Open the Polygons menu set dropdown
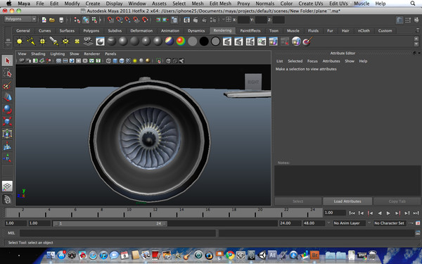The width and height of the screenshot is (422, 264). 20,19
